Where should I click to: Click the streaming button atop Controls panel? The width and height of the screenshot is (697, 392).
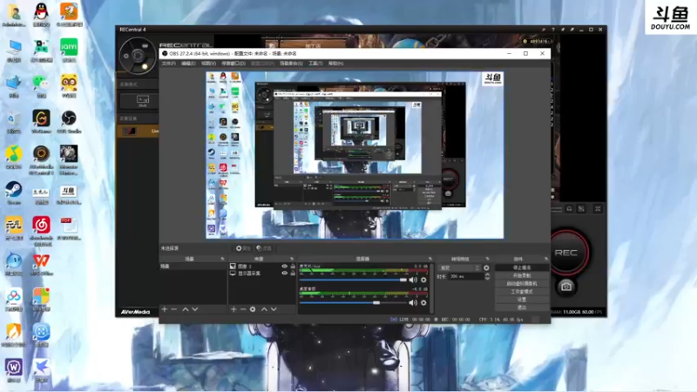(522, 267)
